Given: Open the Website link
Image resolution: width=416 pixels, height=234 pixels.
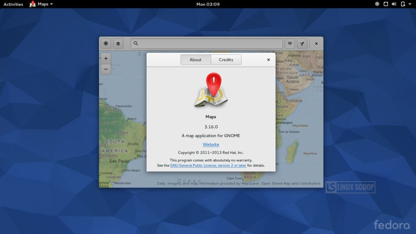Looking at the screenshot, I should click(x=211, y=145).
